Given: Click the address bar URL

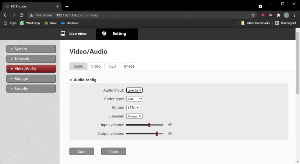Looking at the screenshot, I should point(77,15).
